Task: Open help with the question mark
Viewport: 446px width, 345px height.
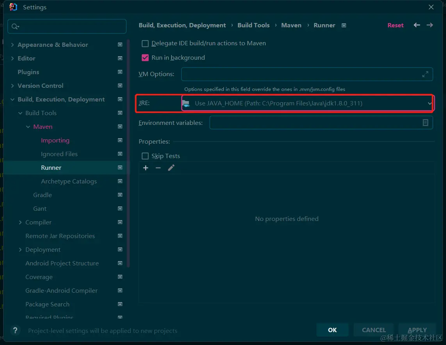Action: [15, 330]
